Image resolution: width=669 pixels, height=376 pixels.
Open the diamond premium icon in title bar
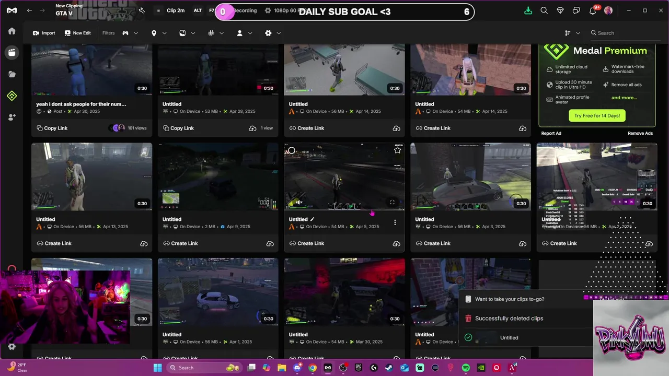[560, 10]
